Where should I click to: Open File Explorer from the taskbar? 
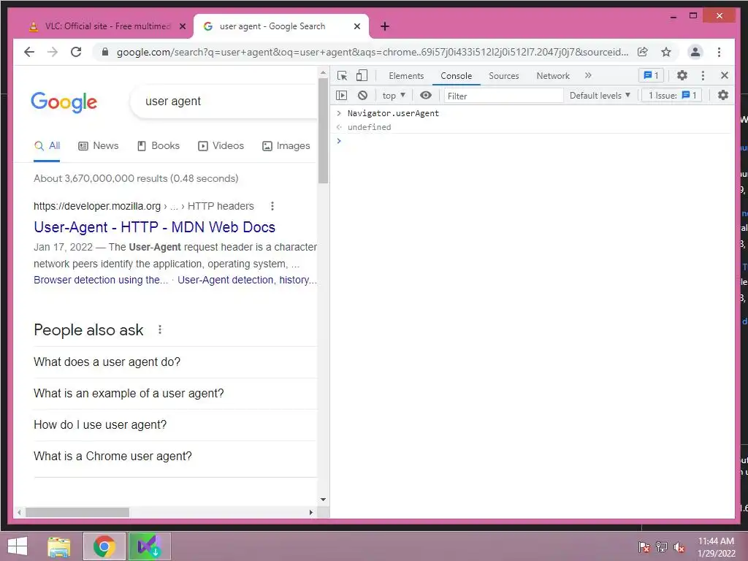coord(59,546)
